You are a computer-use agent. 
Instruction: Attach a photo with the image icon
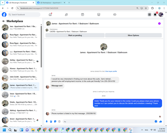[x=51, y=121]
